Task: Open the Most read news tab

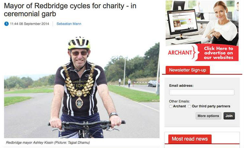Action: point(190,139)
